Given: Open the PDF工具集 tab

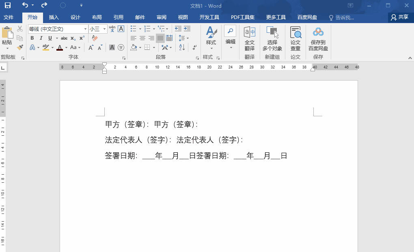Looking at the screenshot, I should click(x=242, y=17).
